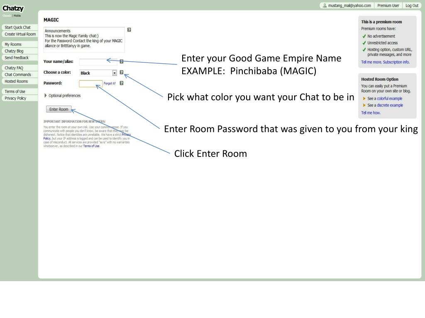Viewport: 425px width, 318px height.
Task: Open the Choose a color dropdown
Action: pyautogui.click(x=98, y=73)
